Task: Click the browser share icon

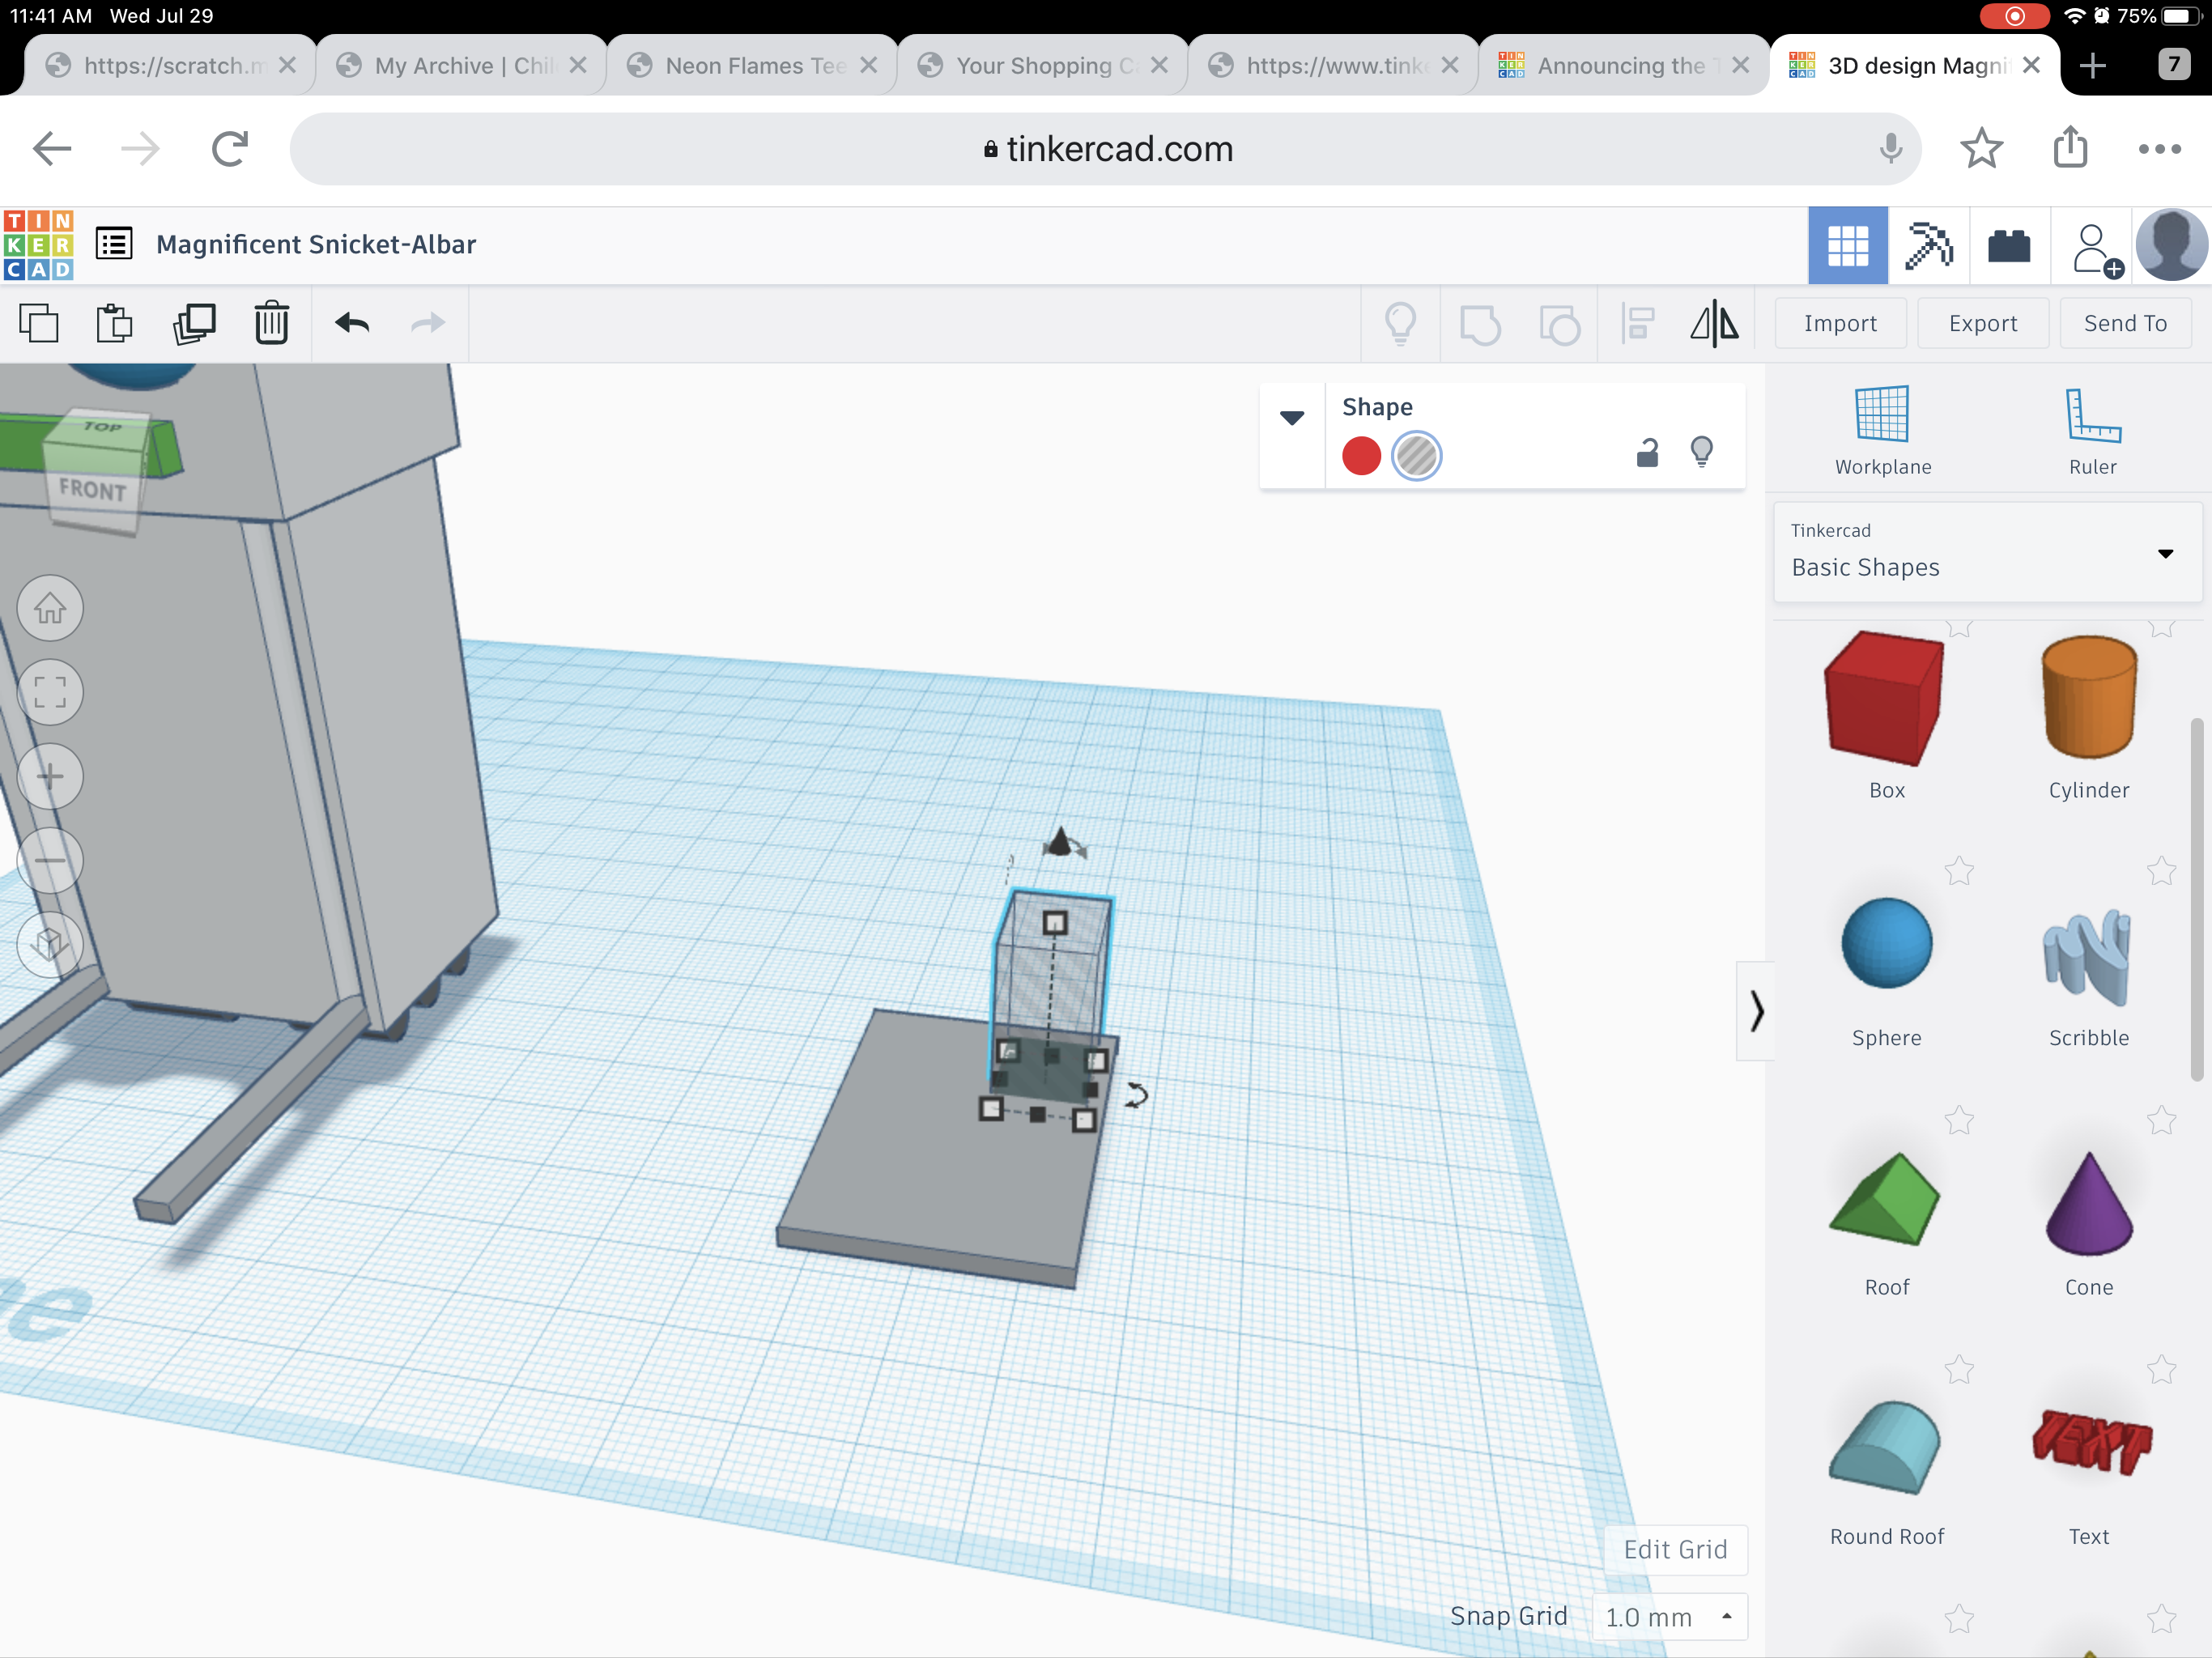Action: tap(2070, 147)
